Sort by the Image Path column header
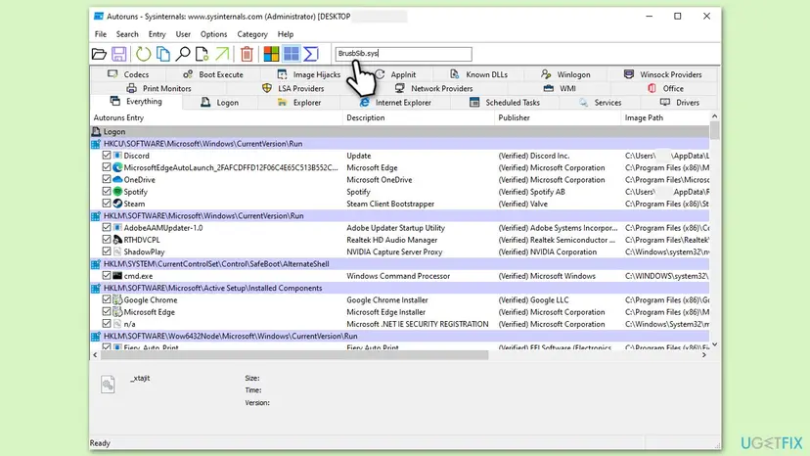The width and height of the screenshot is (810, 456). coord(666,117)
